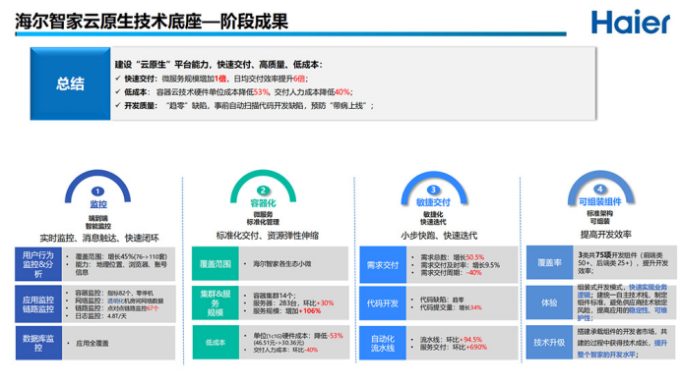Click the number 2 容器化 arc icon
The height and width of the screenshot is (383, 681).
[x=263, y=189]
